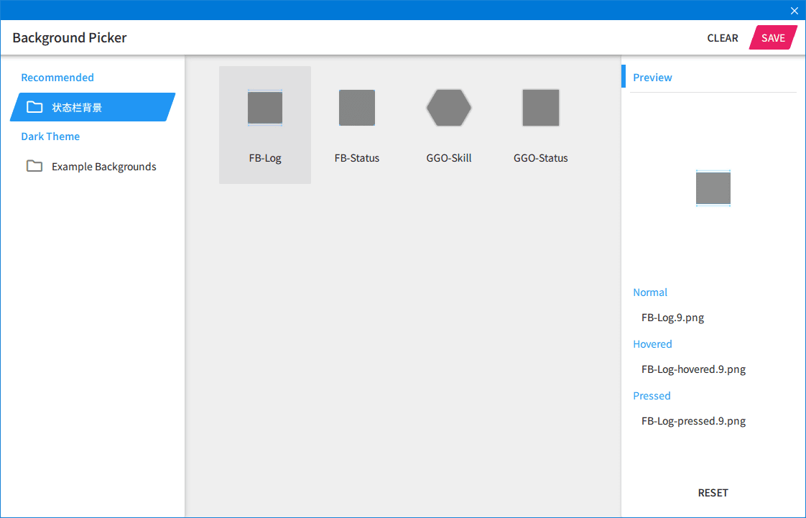
Task: Choose the FB-Status square background thumbnail
Action: pos(357,108)
